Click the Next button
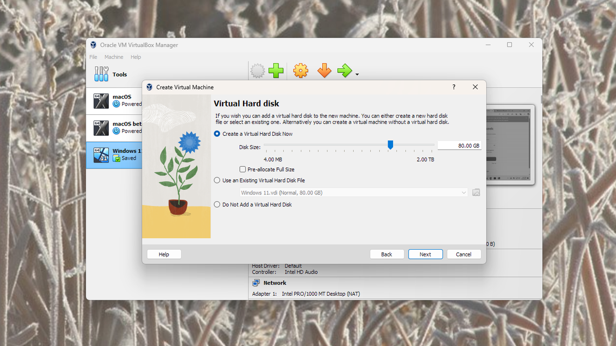Image resolution: width=616 pixels, height=346 pixels. coord(425,254)
